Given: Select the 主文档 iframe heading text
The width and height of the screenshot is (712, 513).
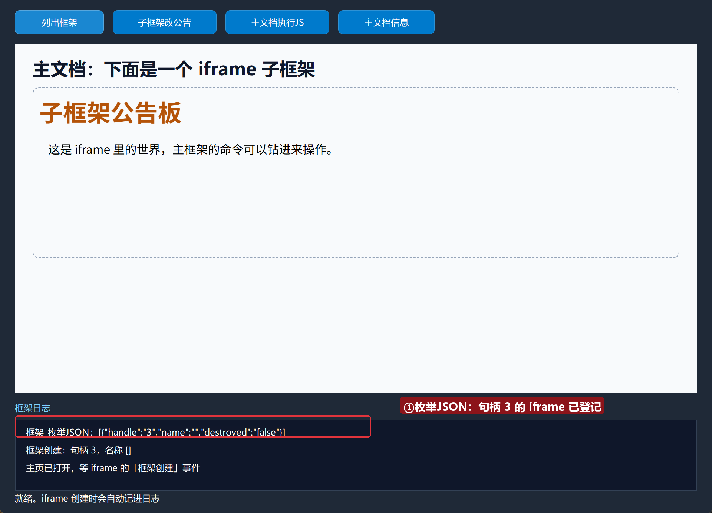Looking at the screenshot, I should tap(174, 69).
